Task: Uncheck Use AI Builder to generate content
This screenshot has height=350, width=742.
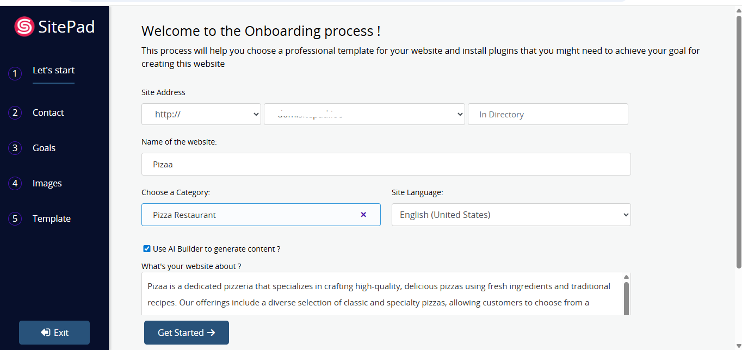Action: [x=146, y=248]
